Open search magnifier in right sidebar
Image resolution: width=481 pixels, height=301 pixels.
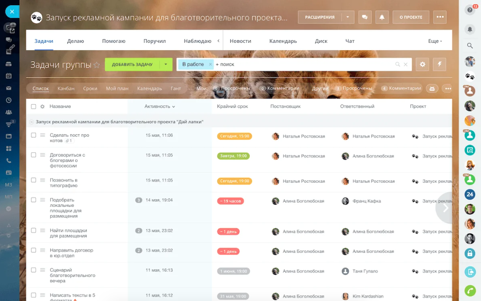click(470, 45)
